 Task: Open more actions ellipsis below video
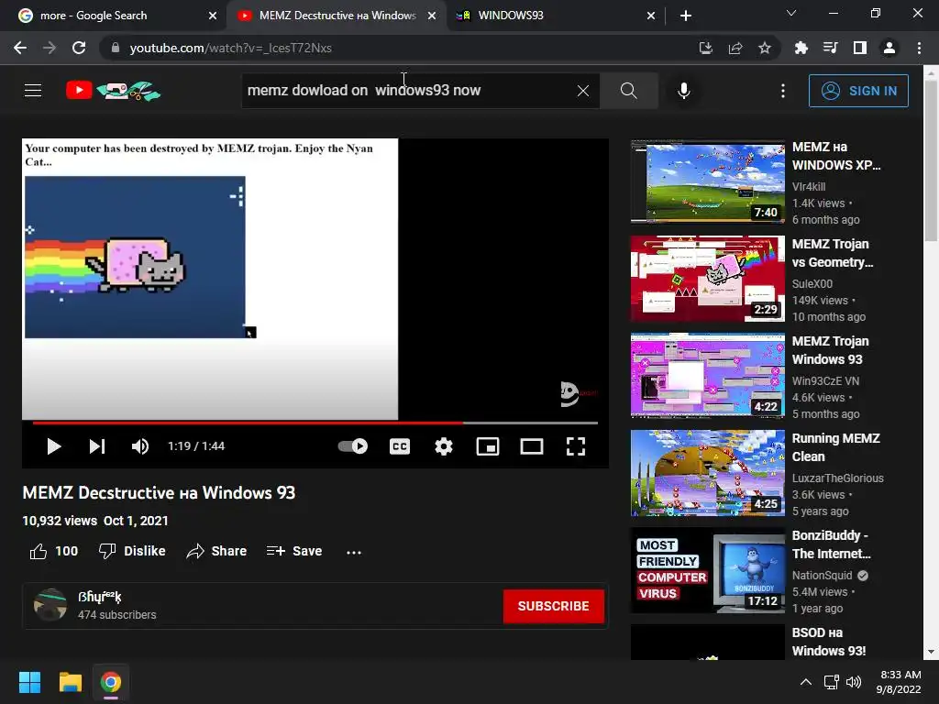pyautogui.click(x=354, y=552)
